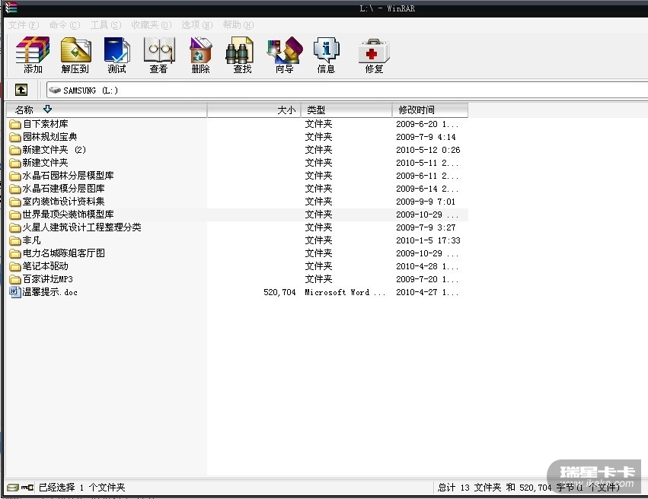
Task: Click the size value 520,704
Action: pos(279,292)
